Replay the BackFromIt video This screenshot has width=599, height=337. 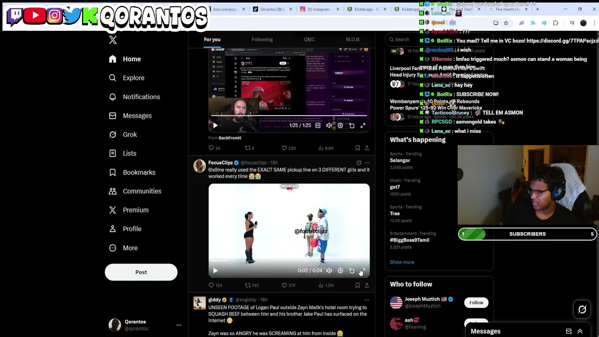coord(215,125)
